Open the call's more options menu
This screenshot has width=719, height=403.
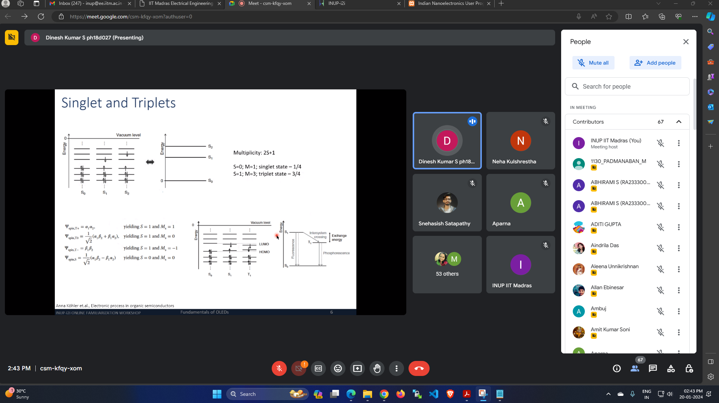(x=396, y=368)
